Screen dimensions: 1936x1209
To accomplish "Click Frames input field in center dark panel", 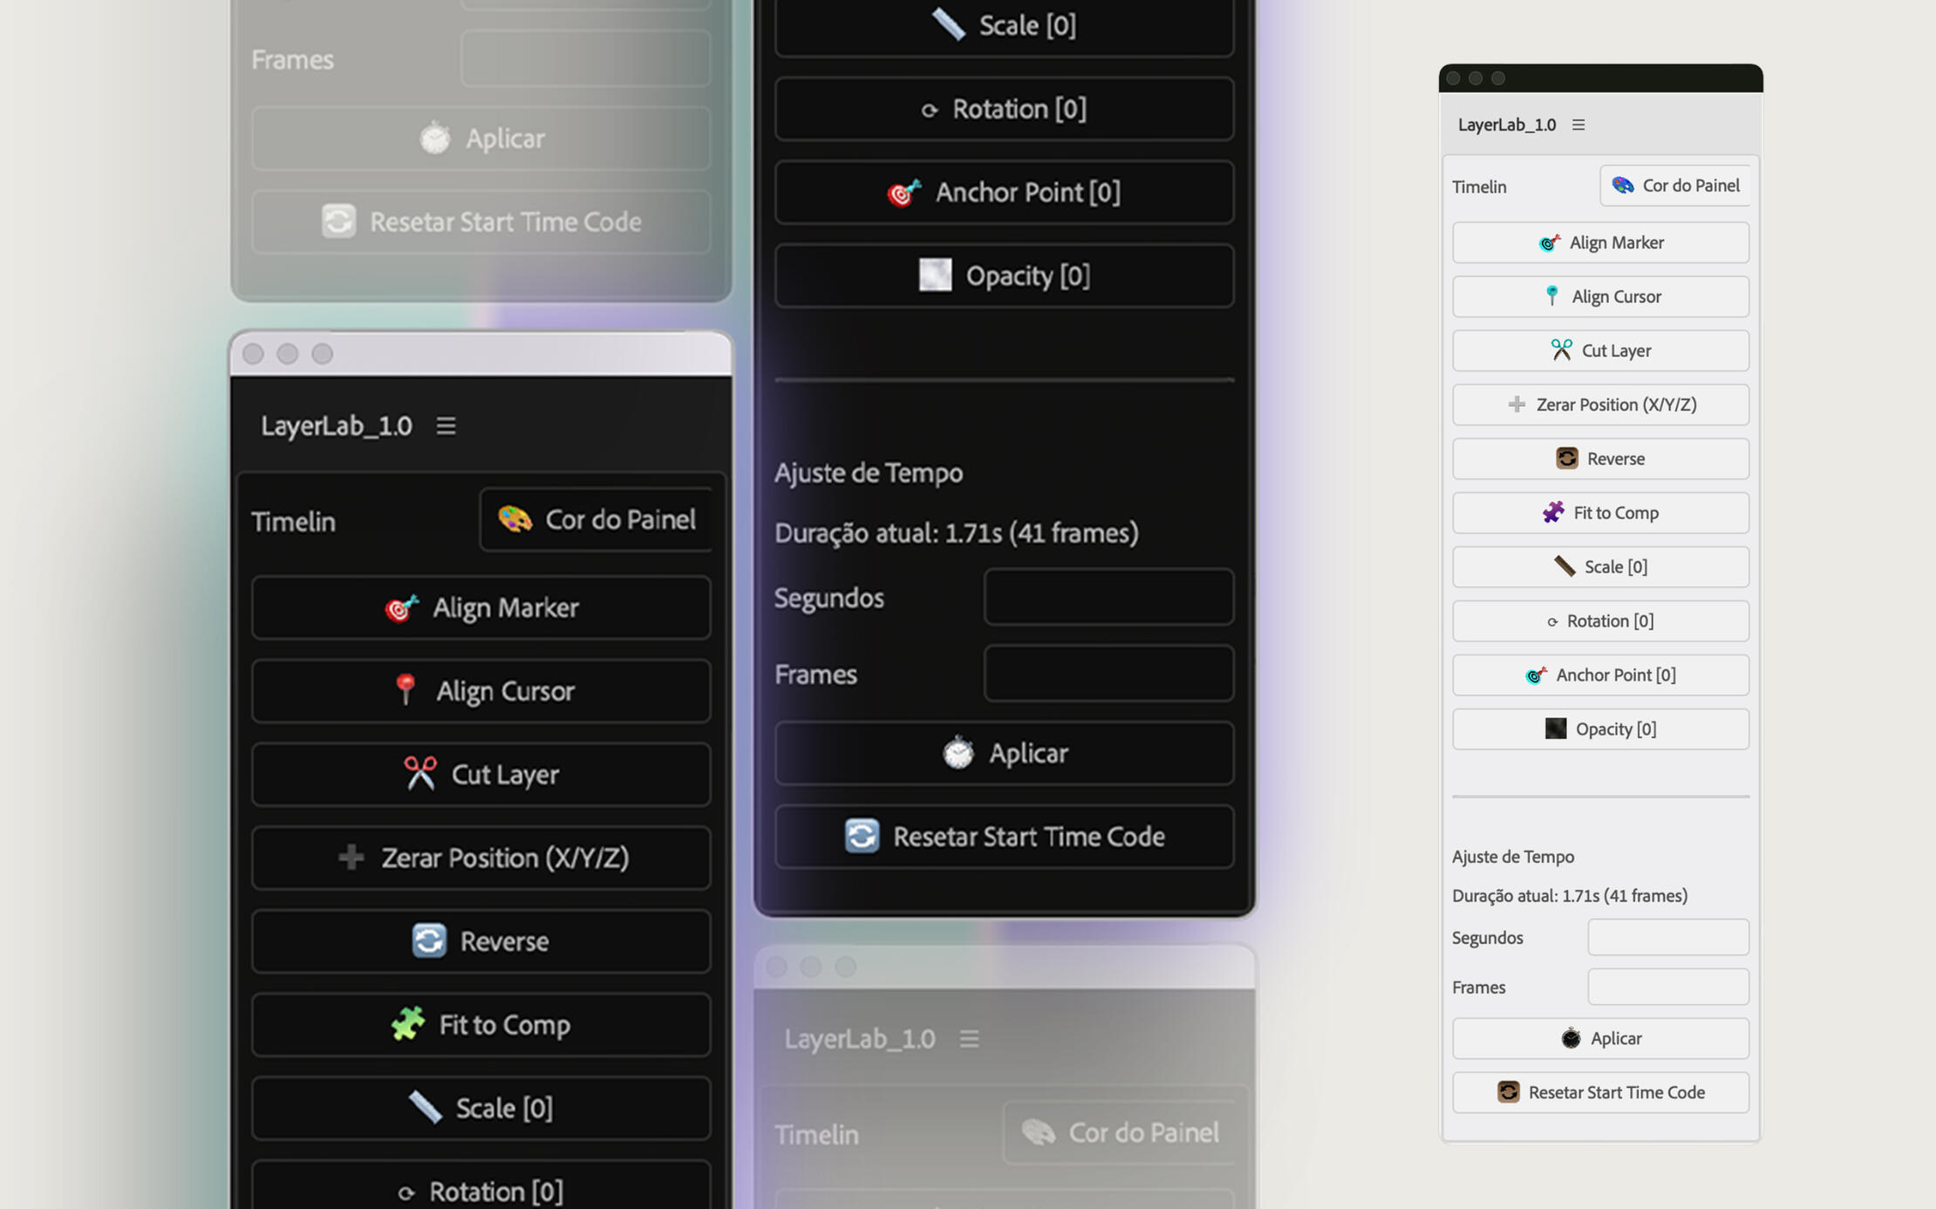I will tap(1108, 674).
